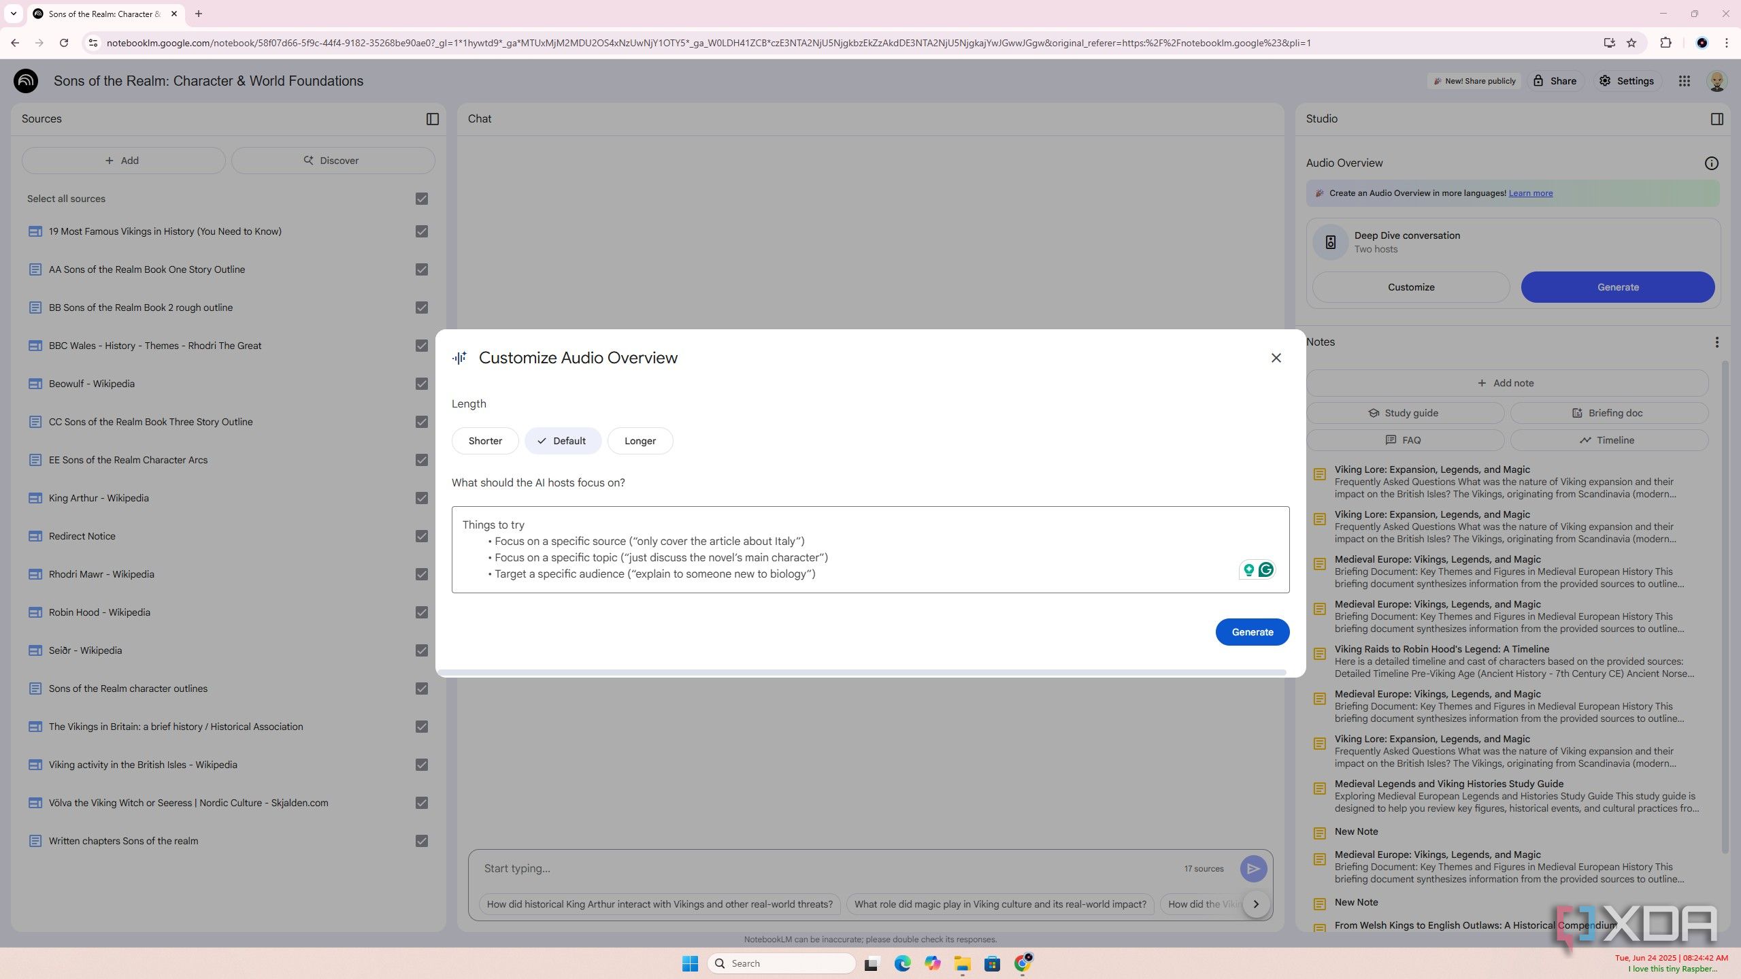Uncheck King Arthur - Wikipedia source checkbox
The image size is (1741, 979).
click(x=422, y=498)
